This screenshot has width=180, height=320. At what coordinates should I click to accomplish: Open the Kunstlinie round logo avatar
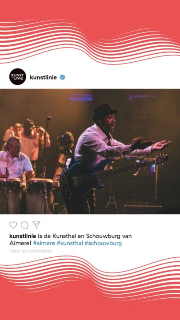pos(18,76)
